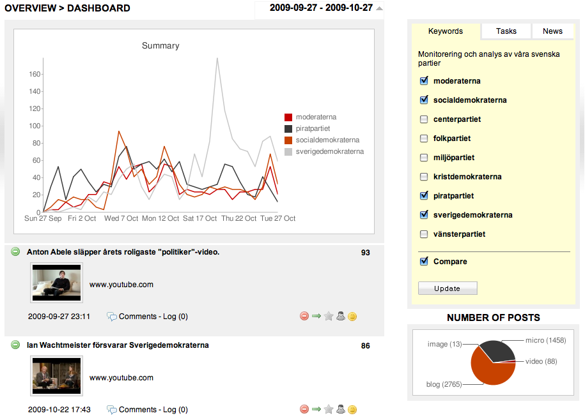Open the News tab
This screenshot has width=585, height=418.
(552, 31)
